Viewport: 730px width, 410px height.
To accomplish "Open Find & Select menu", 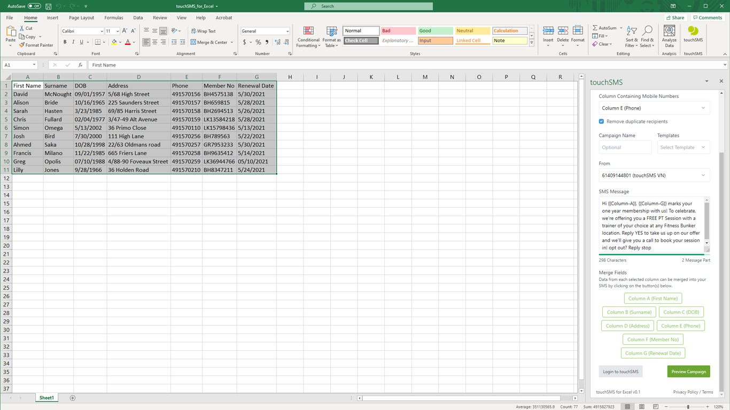I will coord(647,36).
